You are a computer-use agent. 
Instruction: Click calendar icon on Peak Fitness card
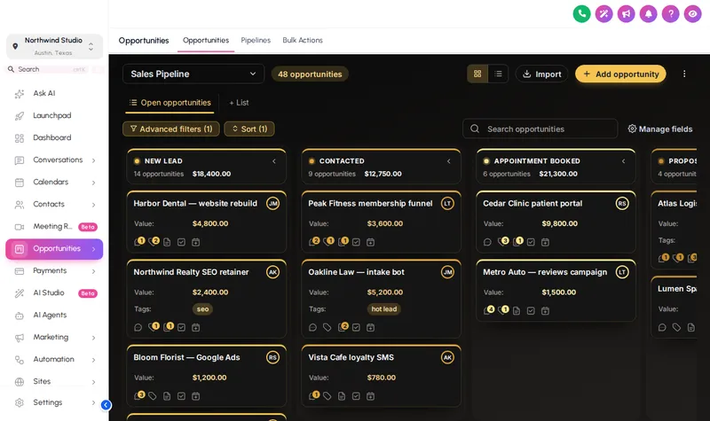click(x=370, y=242)
